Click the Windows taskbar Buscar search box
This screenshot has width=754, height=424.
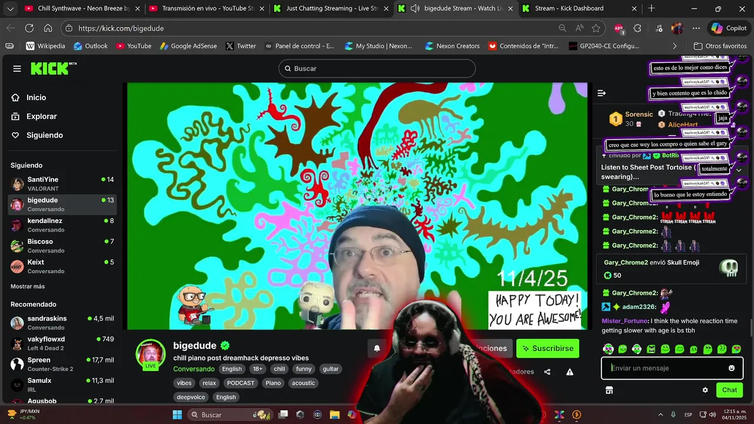click(x=230, y=415)
